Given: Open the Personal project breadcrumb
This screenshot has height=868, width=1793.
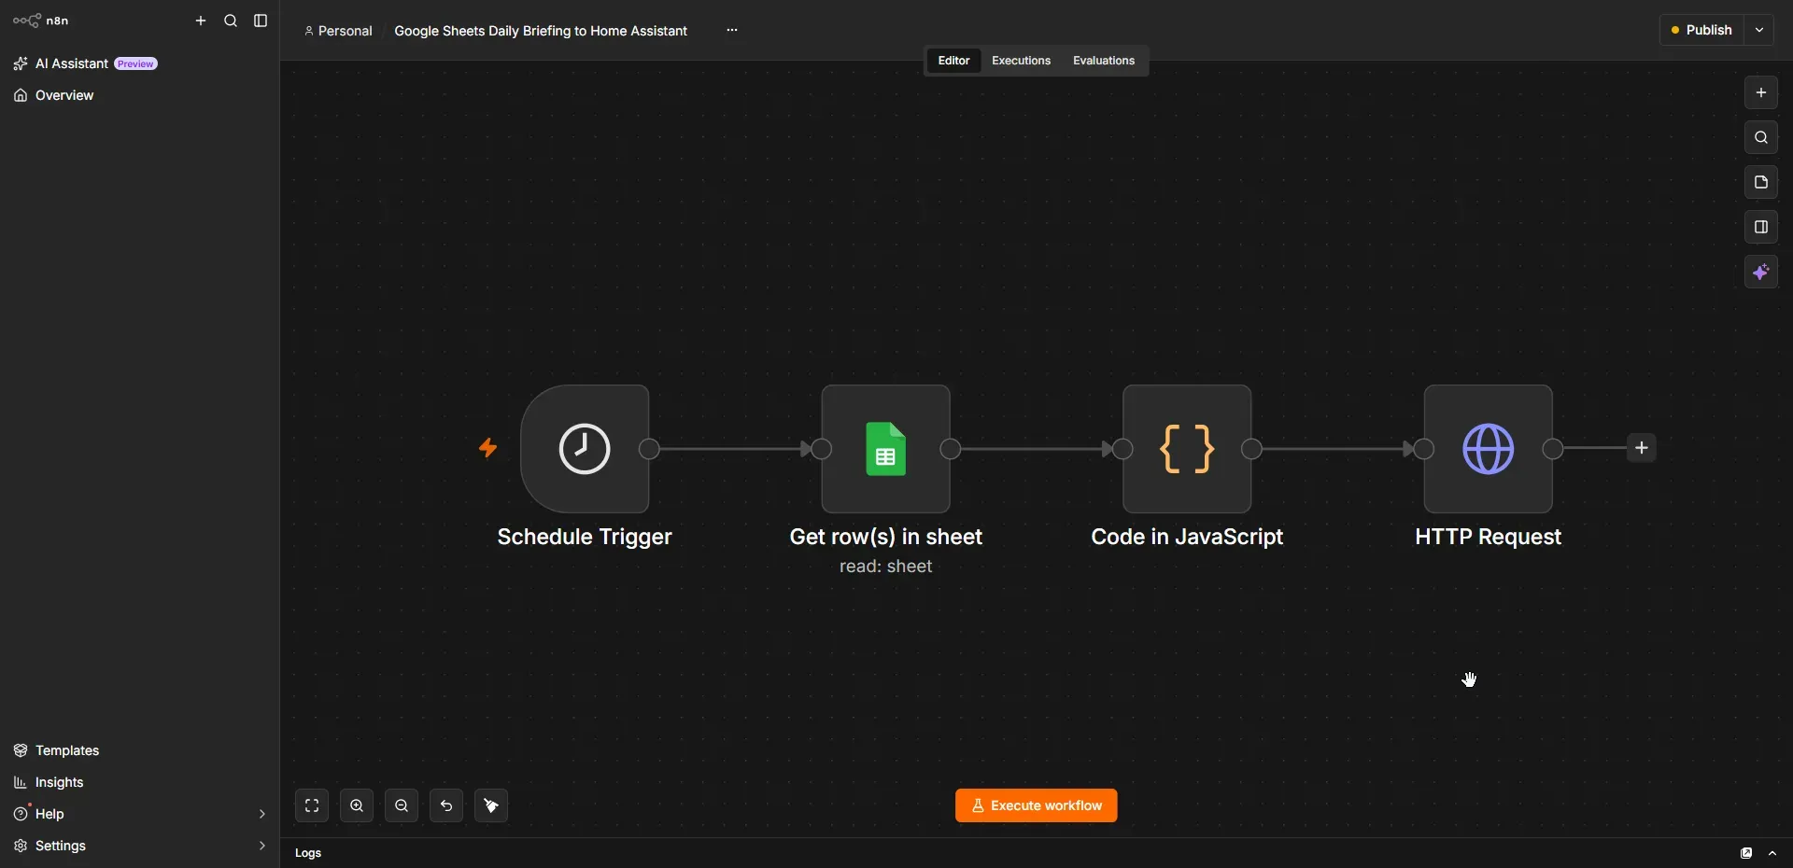Looking at the screenshot, I should [338, 31].
